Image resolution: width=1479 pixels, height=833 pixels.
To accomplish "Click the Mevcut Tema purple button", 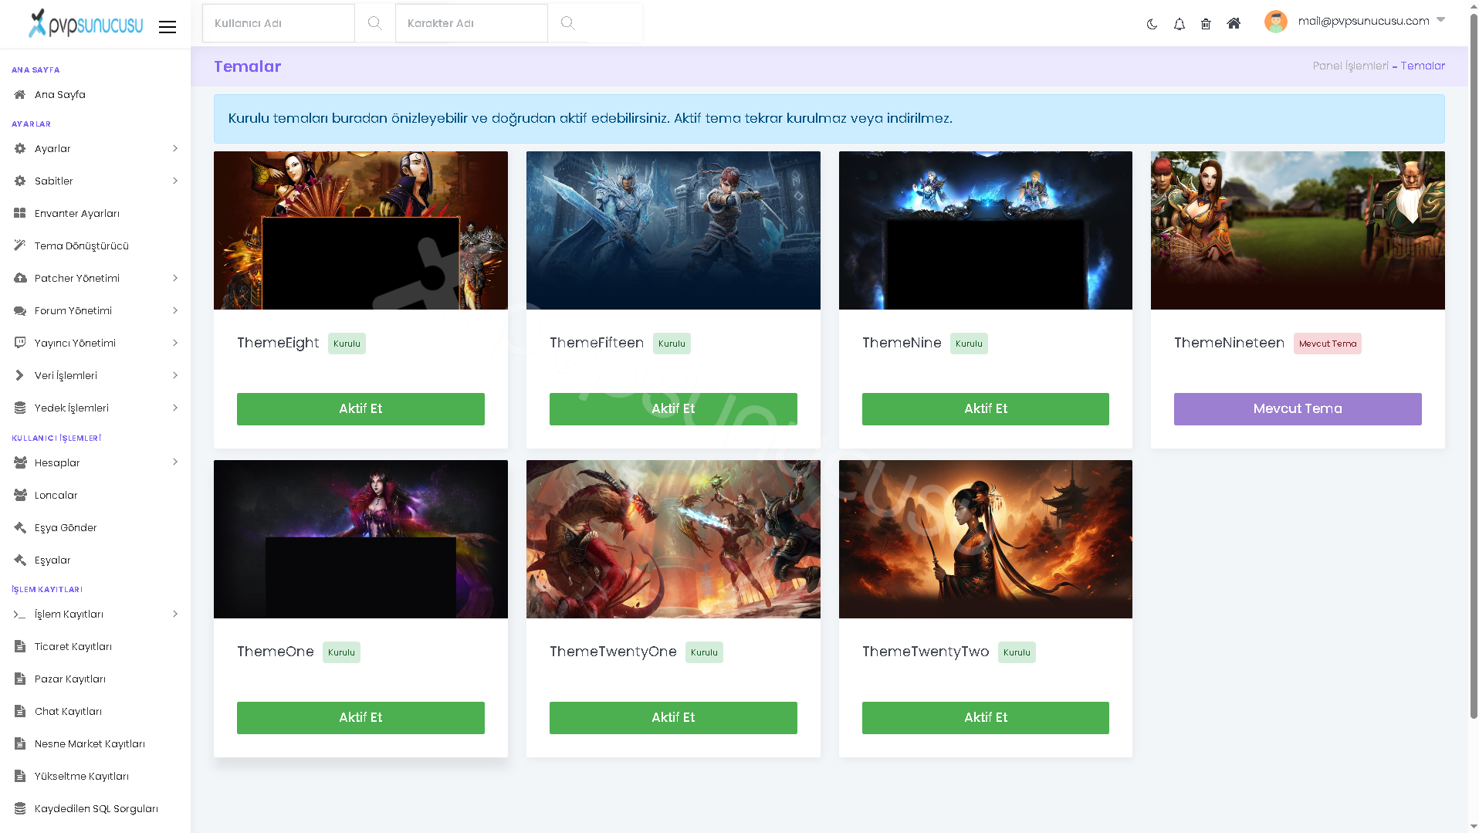I will tap(1298, 409).
